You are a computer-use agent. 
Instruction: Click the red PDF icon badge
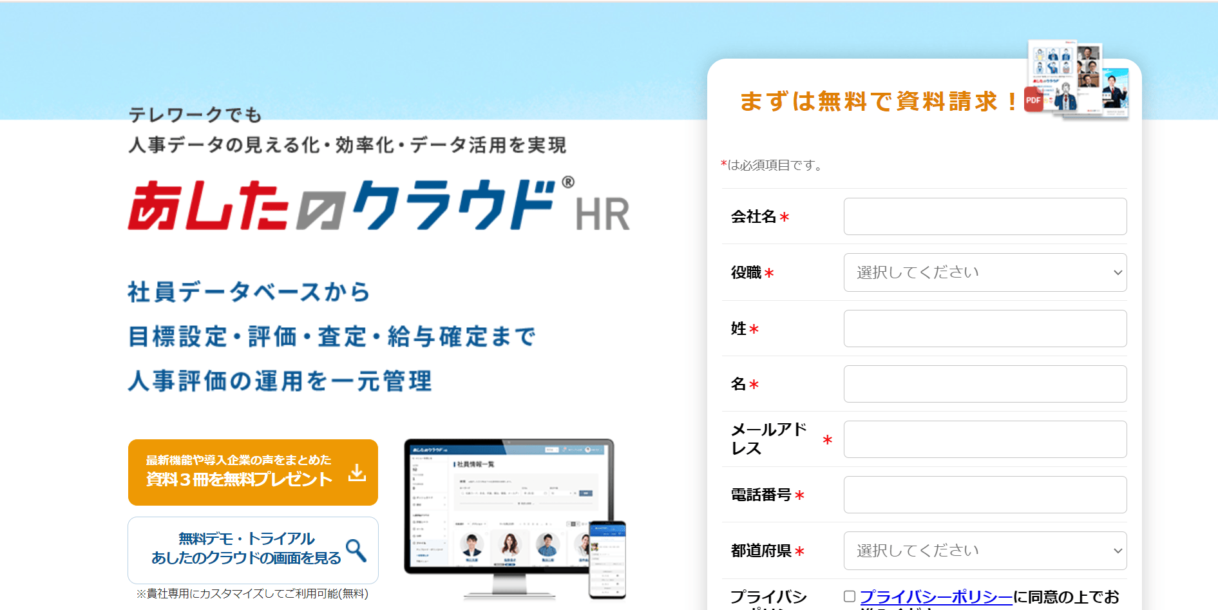1033,100
